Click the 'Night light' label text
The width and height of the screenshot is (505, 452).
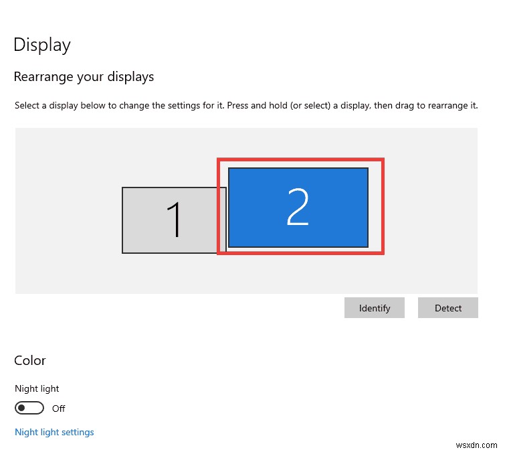37,388
